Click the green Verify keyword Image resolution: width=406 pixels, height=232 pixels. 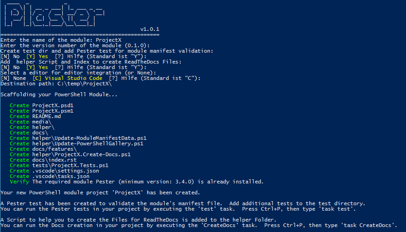[x=20, y=182]
